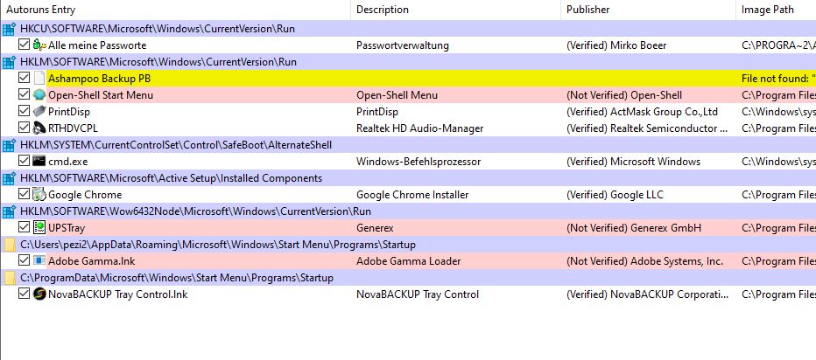816x360 pixels.
Task: Click the Adobe Gamma.lnk icon
Action: (39, 260)
